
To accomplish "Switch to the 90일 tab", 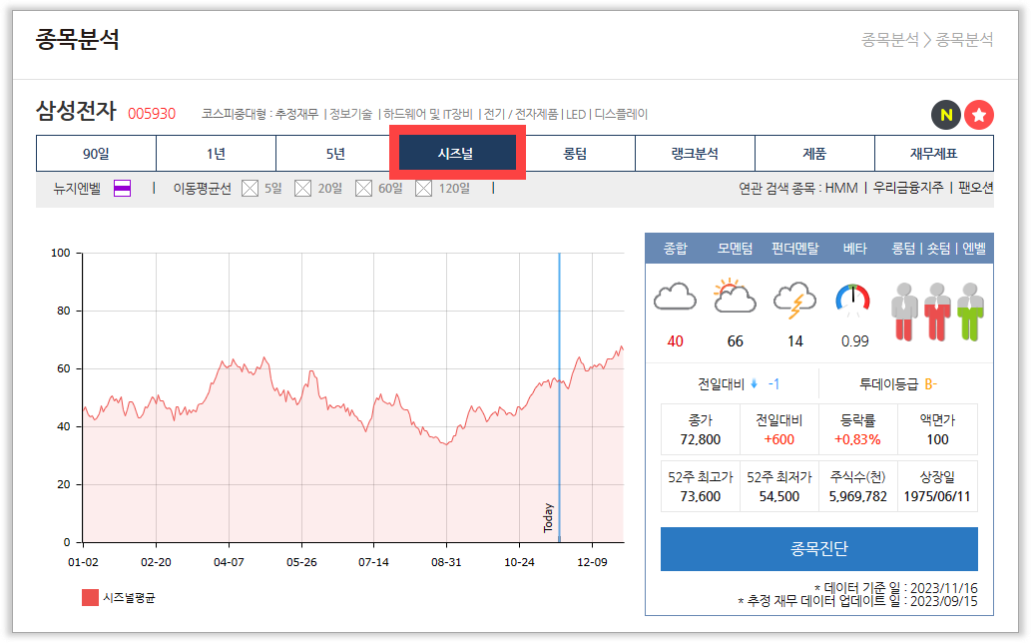I will (96, 154).
